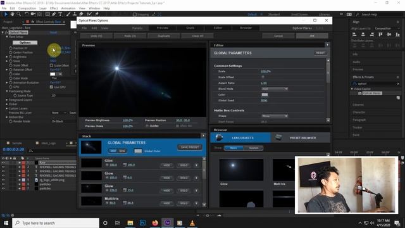Remove the Glint element with its X icon

pyautogui.click(x=196, y=165)
